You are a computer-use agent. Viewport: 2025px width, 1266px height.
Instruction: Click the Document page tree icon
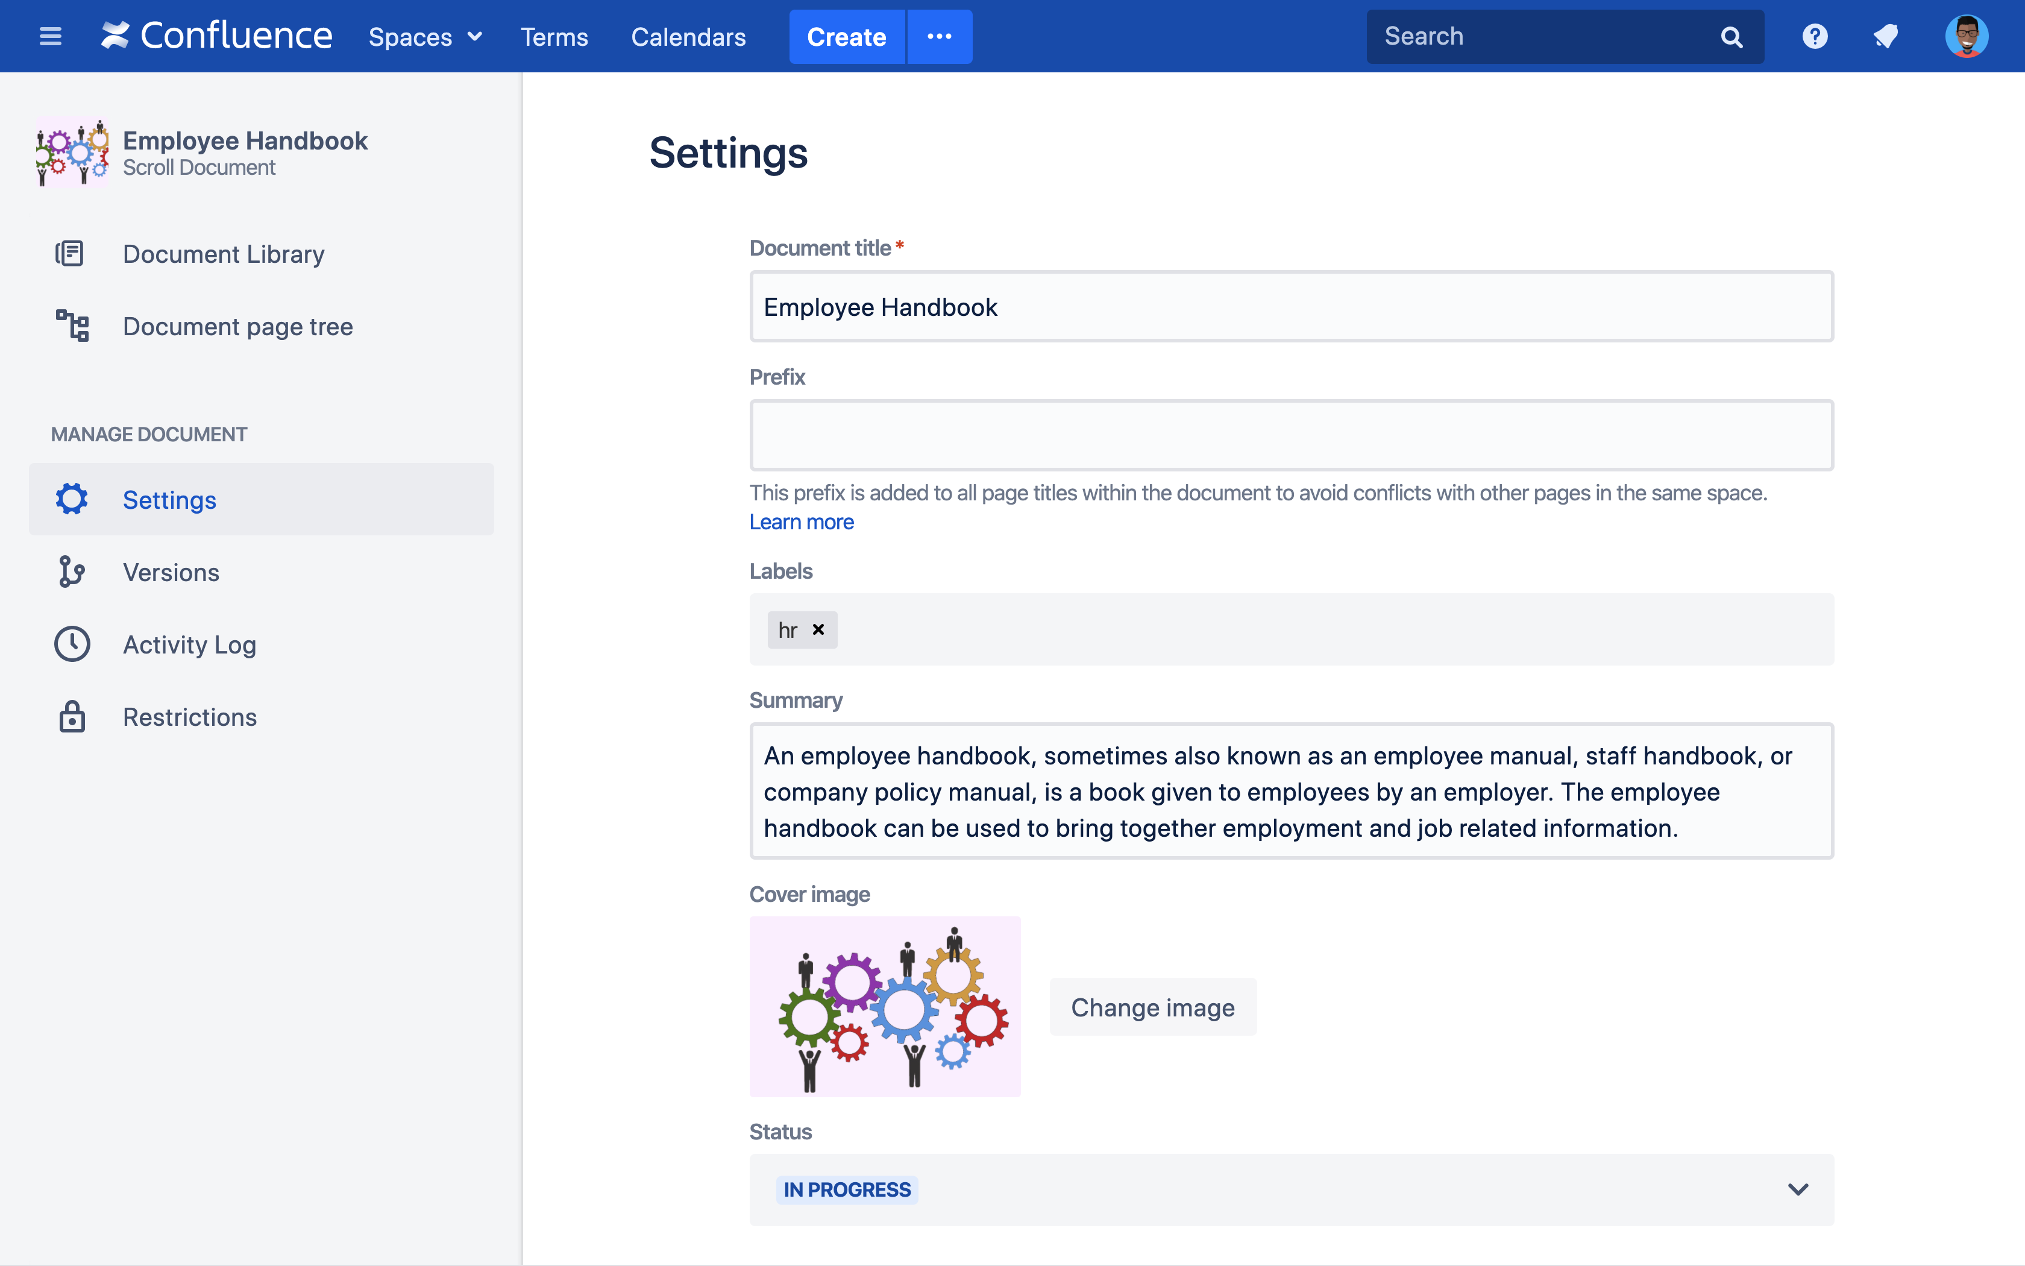pos(72,326)
